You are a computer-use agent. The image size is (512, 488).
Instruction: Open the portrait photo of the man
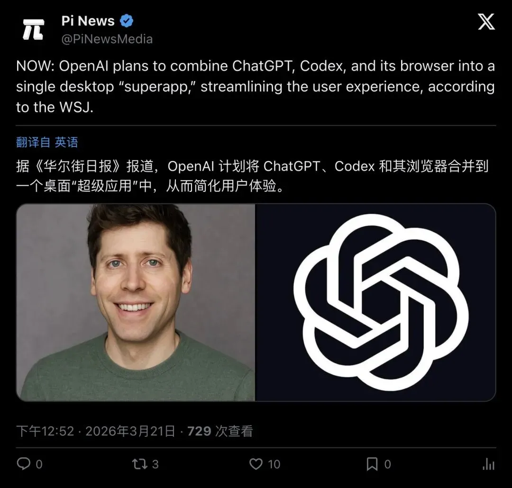pyautogui.click(x=136, y=302)
